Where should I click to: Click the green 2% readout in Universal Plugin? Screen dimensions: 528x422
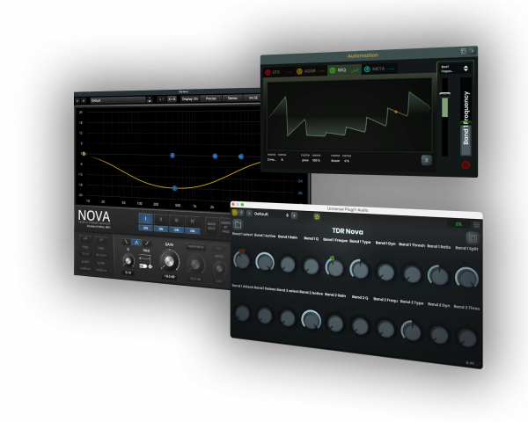pos(458,224)
